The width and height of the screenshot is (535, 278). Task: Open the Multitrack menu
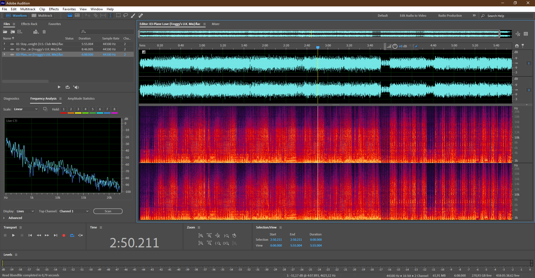click(28, 9)
